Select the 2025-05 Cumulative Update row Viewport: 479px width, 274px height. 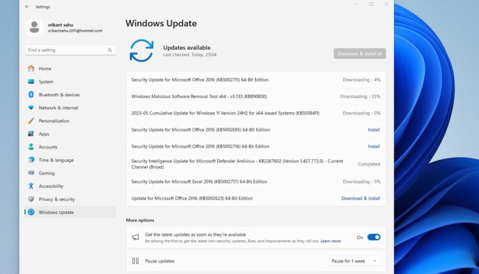coord(255,113)
